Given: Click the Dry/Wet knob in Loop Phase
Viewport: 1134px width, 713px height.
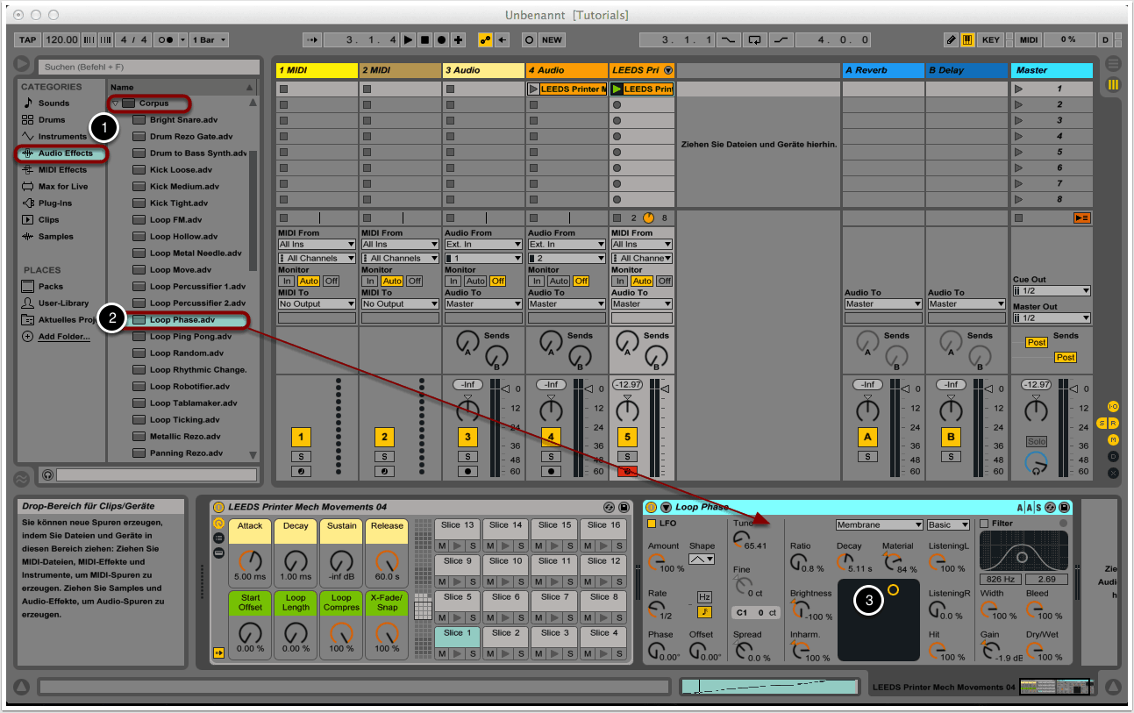Looking at the screenshot, I should coord(1038,649).
